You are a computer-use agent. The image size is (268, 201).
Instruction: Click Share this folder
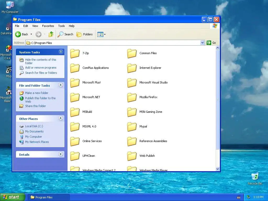(x=35, y=106)
